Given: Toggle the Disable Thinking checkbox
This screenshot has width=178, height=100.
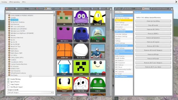Looking at the screenshot, I should [8, 79].
